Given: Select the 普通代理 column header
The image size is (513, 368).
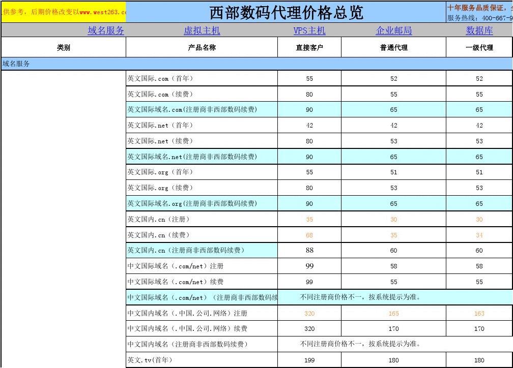Looking at the screenshot, I should (x=393, y=48).
